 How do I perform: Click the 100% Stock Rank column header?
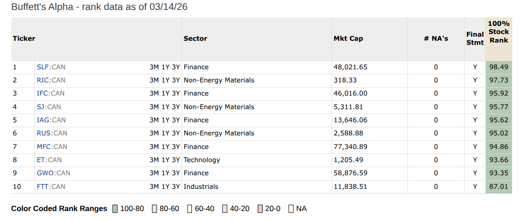point(499,32)
